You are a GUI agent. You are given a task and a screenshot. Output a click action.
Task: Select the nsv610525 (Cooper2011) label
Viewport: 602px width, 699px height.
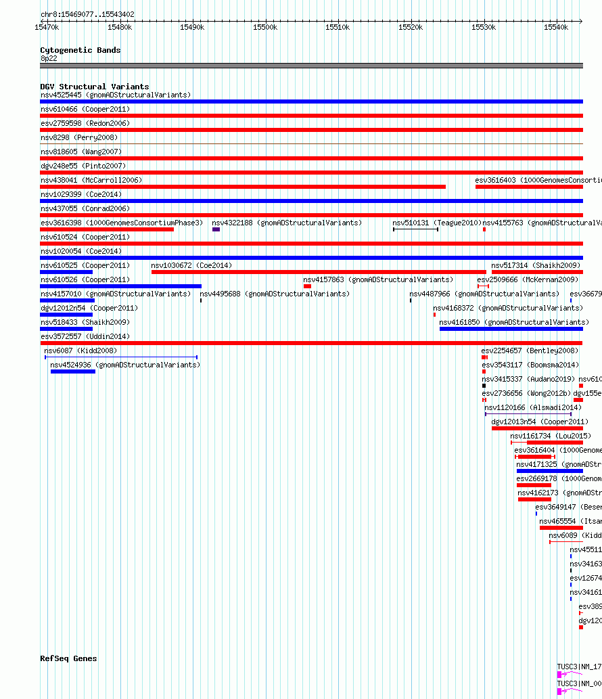tap(85, 266)
